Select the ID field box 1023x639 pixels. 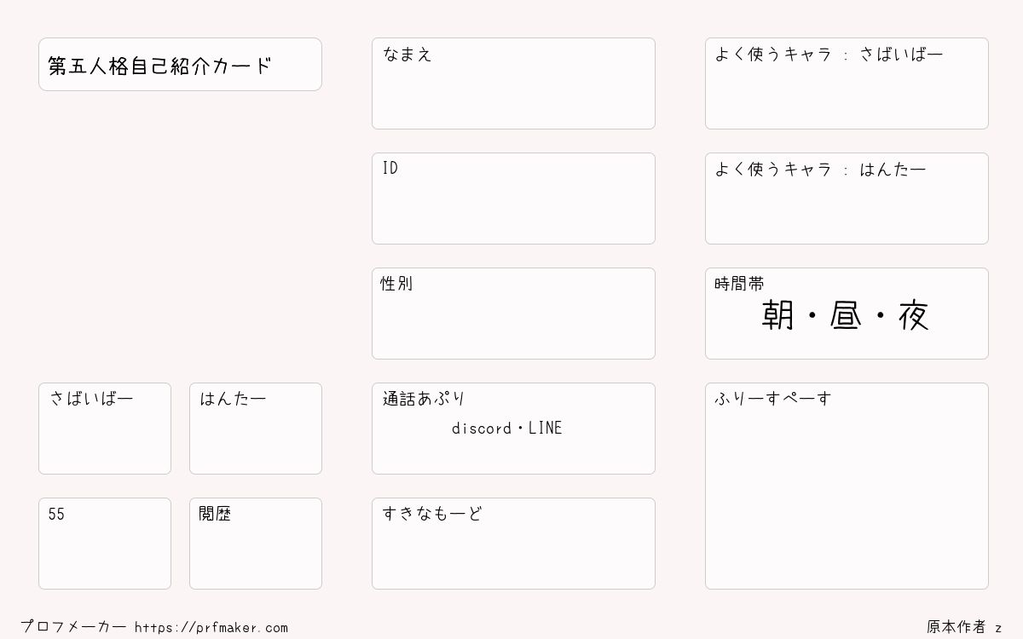pyautogui.click(x=513, y=199)
